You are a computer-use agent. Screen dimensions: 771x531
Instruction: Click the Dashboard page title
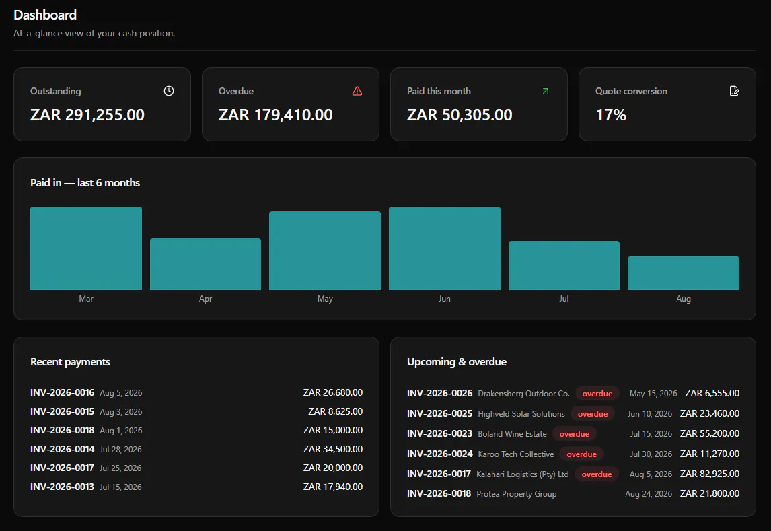coord(45,15)
